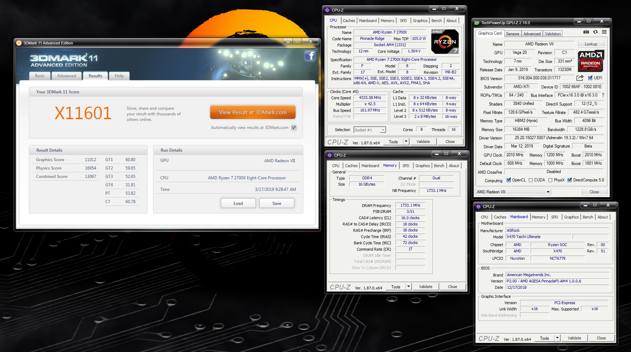The height and width of the screenshot is (352, 631).
Task: Open the Caches tab in the CPU-Z CPU window
Action: pos(349,21)
